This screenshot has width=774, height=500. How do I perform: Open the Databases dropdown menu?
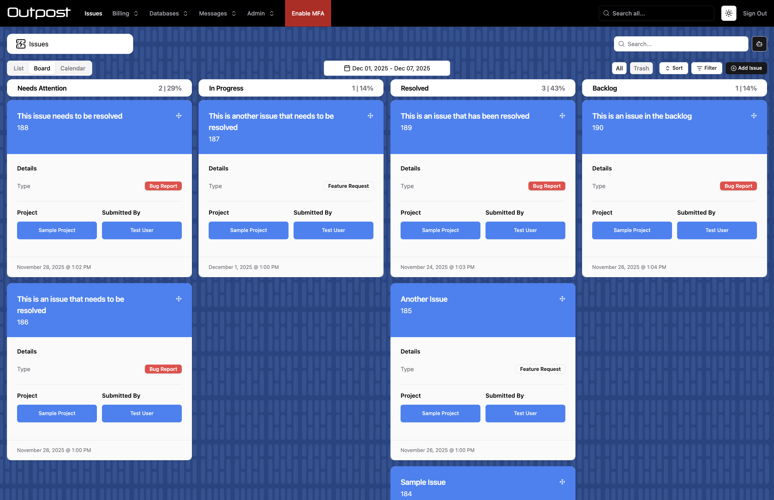(168, 13)
